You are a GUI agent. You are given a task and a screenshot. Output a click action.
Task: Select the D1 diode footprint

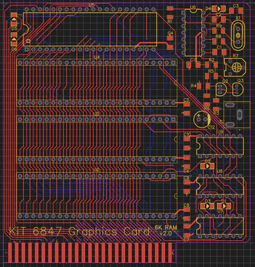pos(224,206)
